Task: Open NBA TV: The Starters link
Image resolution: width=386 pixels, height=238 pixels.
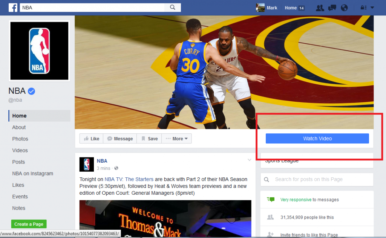Action: [x=129, y=179]
